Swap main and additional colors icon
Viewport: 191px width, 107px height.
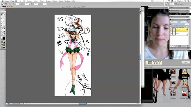1,40
